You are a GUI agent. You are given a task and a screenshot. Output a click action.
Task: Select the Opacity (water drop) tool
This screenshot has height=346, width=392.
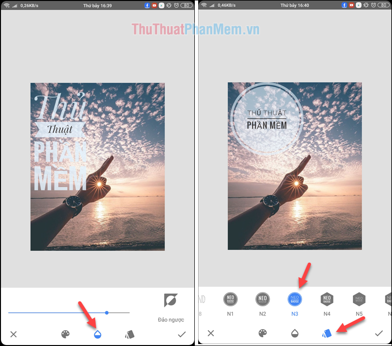point(97,334)
